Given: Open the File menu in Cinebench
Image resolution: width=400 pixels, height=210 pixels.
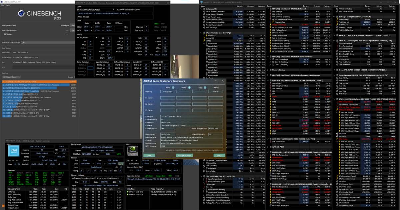Looking at the screenshot, I should click(3, 6).
